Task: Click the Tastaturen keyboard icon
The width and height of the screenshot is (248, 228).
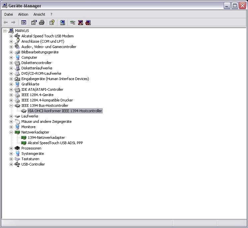Action: pyautogui.click(x=17, y=159)
